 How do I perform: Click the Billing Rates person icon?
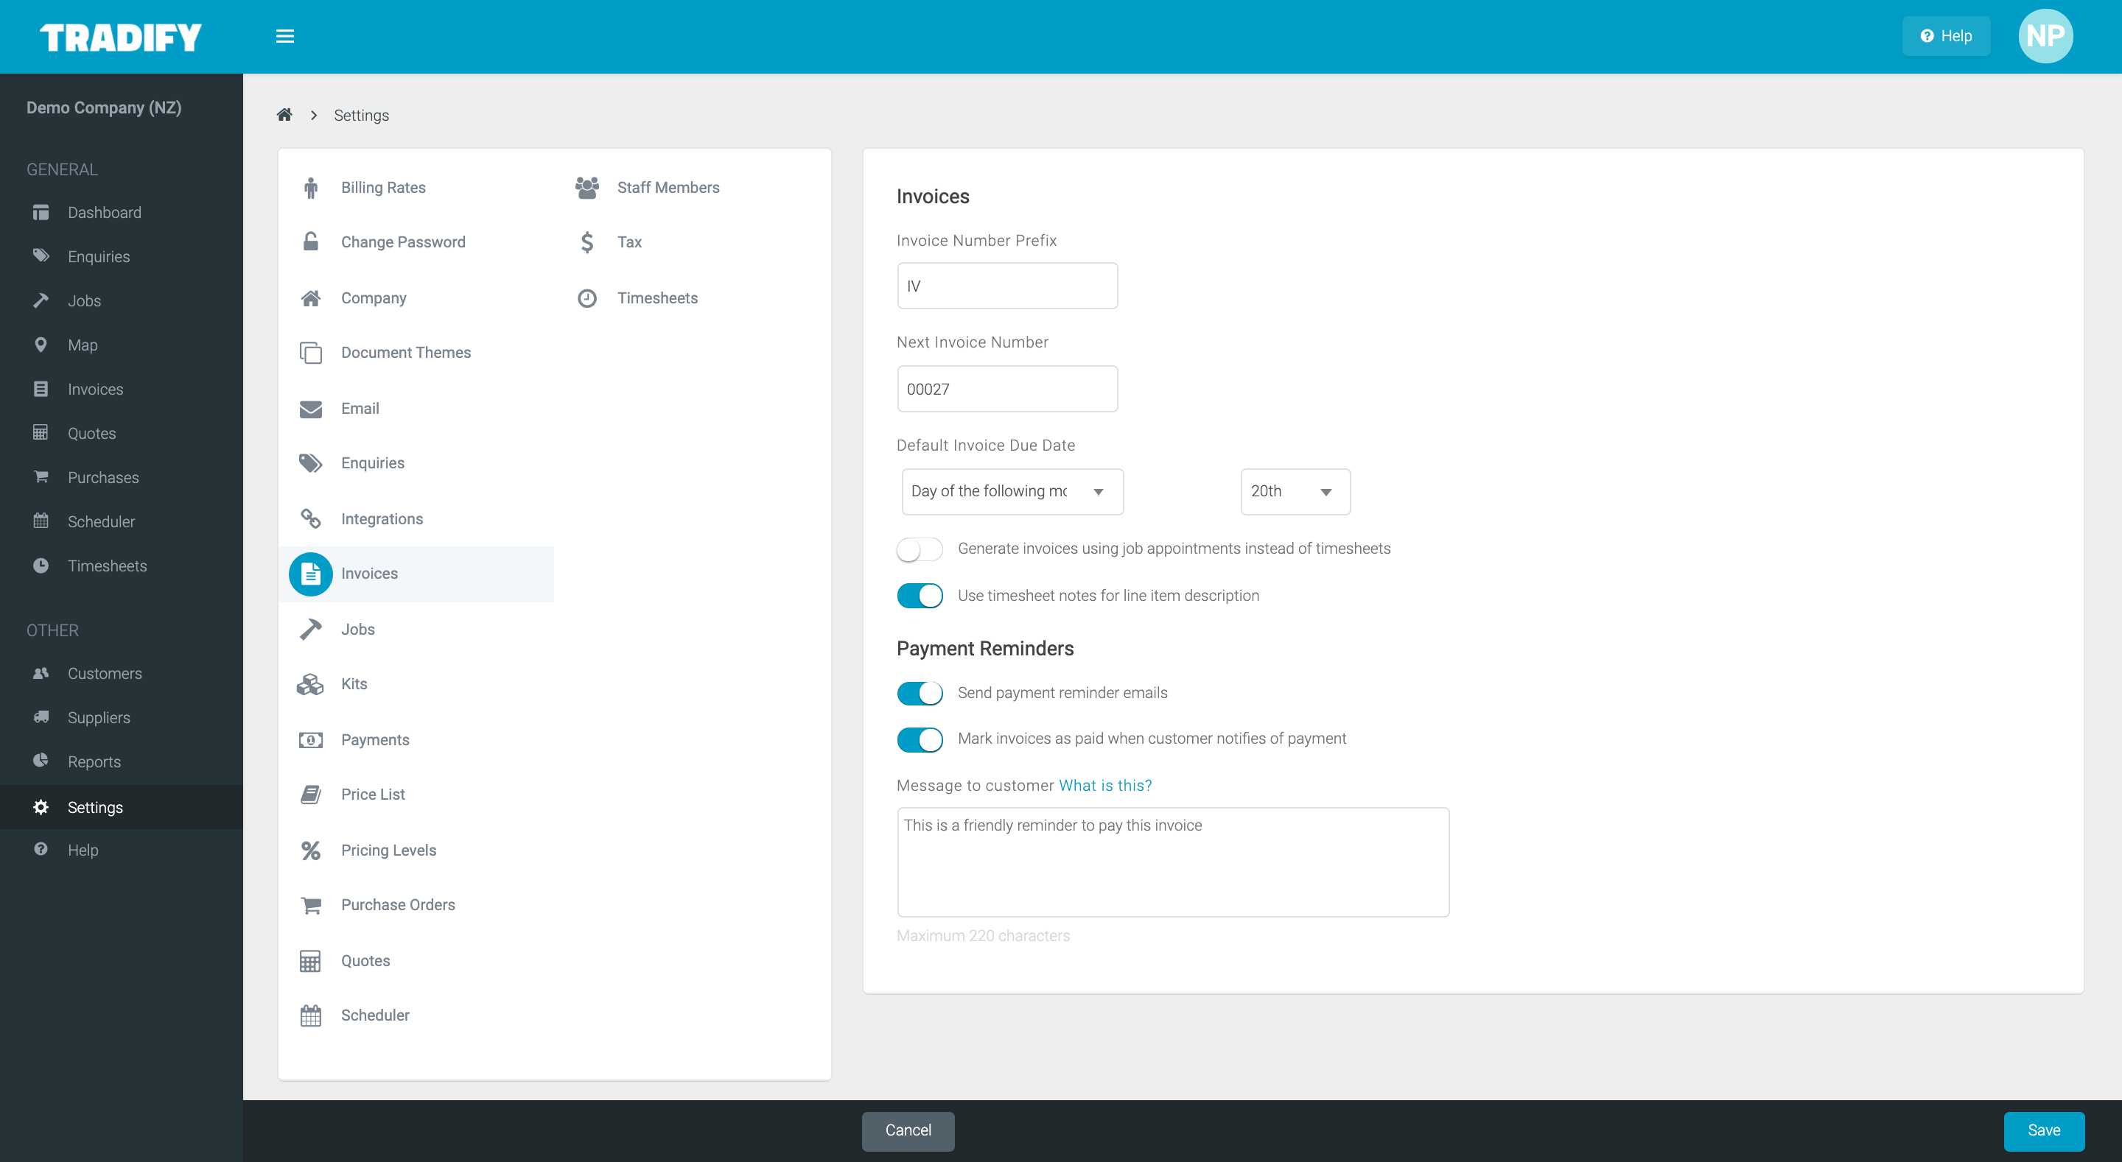[x=310, y=188]
